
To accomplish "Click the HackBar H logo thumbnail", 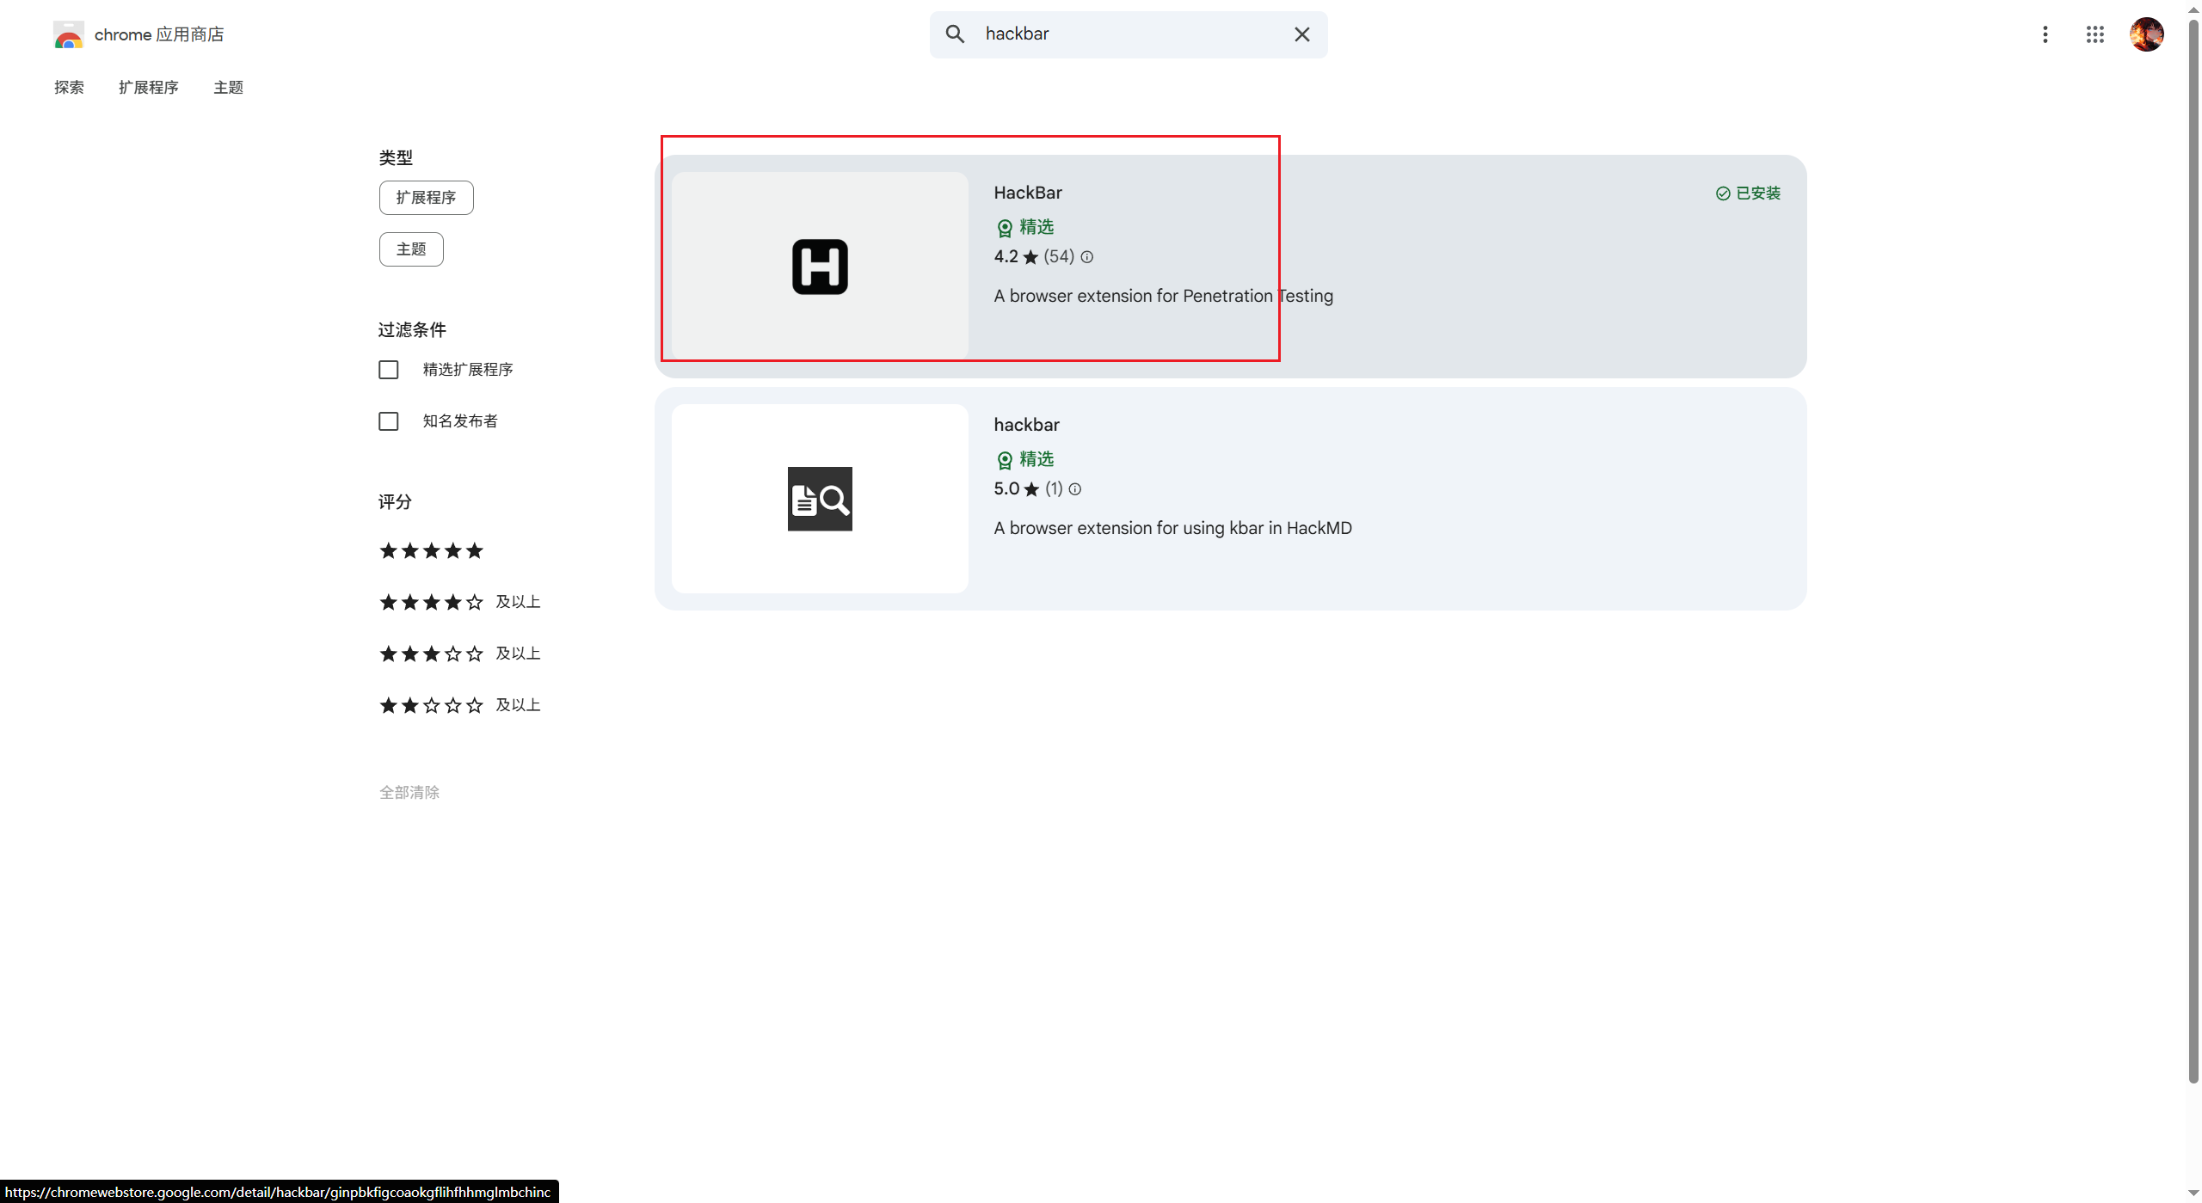I will (819, 267).
